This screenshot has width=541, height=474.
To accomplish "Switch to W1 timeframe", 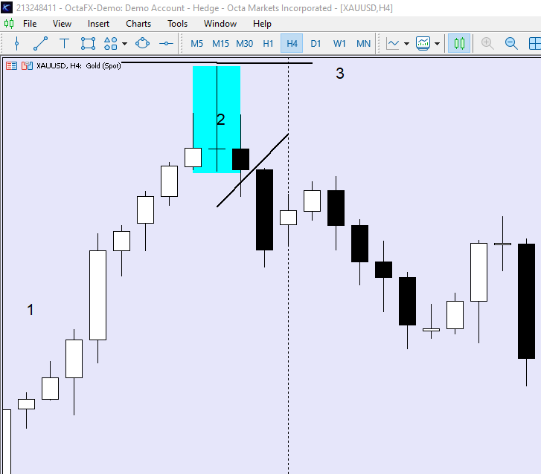I will point(339,44).
